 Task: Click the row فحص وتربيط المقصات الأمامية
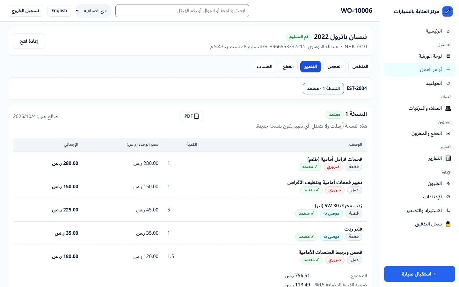tap(190, 256)
